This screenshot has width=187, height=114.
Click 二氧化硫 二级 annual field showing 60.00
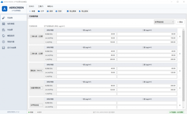click(147, 34)
